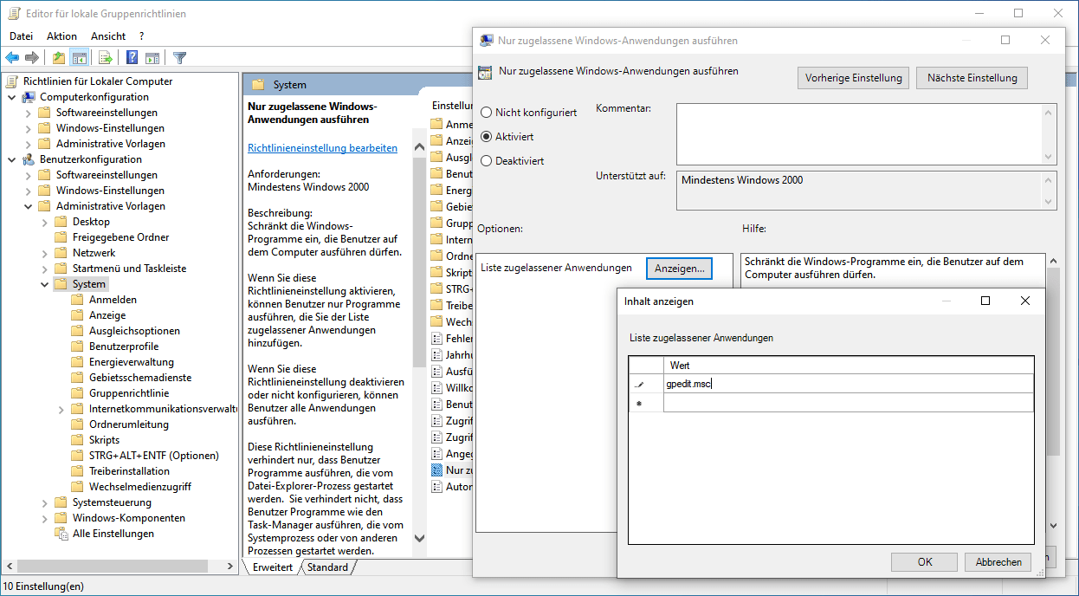
Task: Open the Filter icon in the toolbar
Action: [x=180, y=57]
